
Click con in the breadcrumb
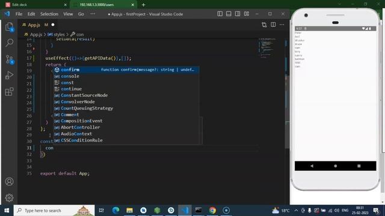[80, 35]
